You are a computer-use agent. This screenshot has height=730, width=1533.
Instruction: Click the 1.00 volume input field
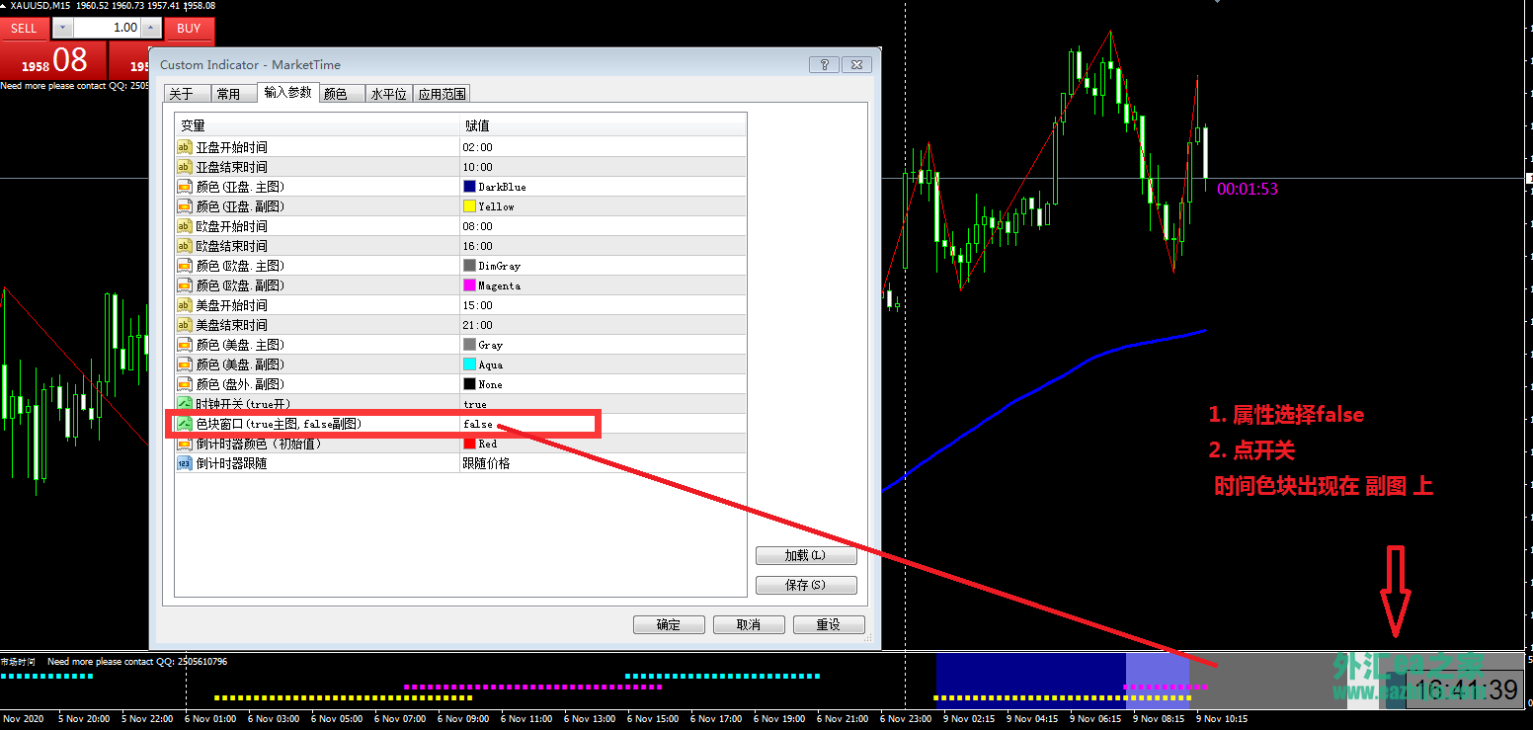107,29
